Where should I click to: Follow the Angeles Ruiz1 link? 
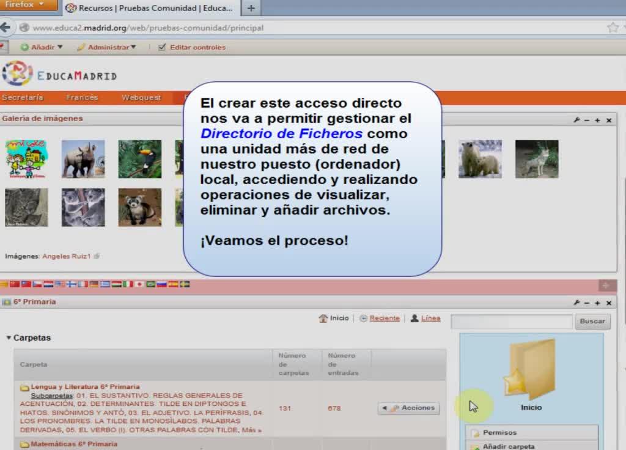[x=66, y=256]
